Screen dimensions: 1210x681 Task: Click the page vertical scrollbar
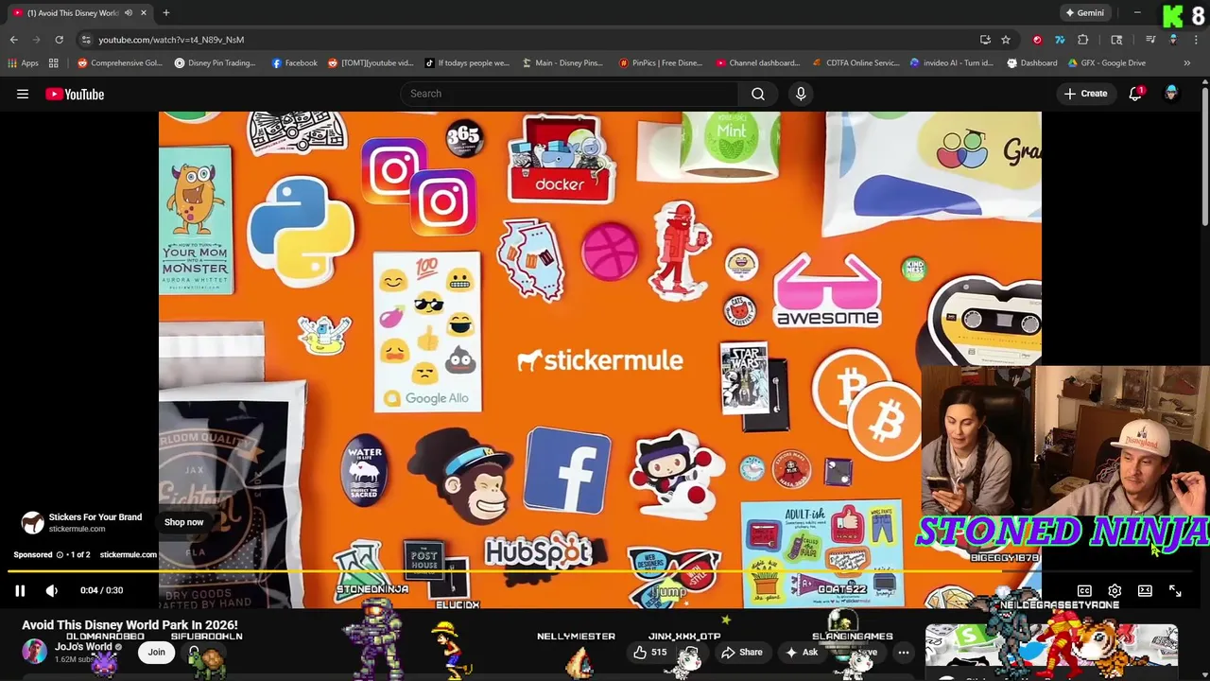click(x=1204, y=156)
